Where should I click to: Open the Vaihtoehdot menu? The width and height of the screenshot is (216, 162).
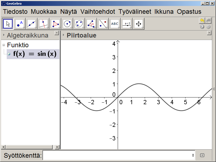(98, 12)
